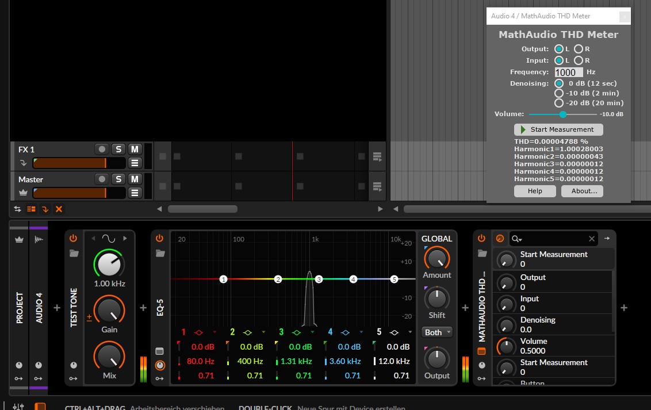Image resolution: width=651 pixels, height=410 pixels.
Task: Add device between Test Tone and EQ-5
Action: (x=143, y=308)
